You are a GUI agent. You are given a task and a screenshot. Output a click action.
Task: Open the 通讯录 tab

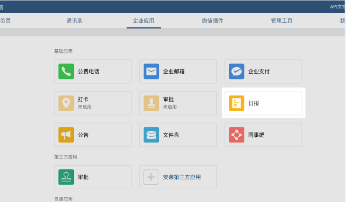(x=74, y=21)
